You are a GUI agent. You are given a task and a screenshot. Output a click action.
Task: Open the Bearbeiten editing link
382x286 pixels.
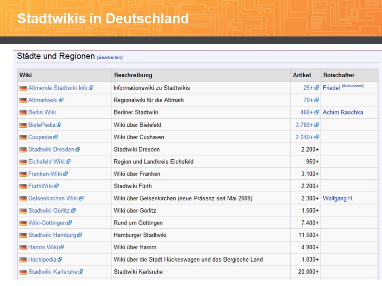(109, 57)
